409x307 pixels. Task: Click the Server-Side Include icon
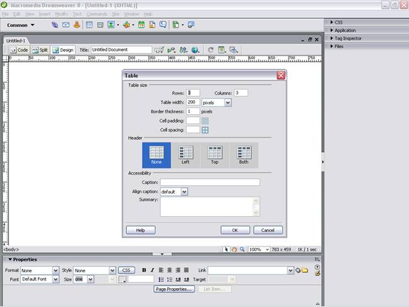coord(152,25)
